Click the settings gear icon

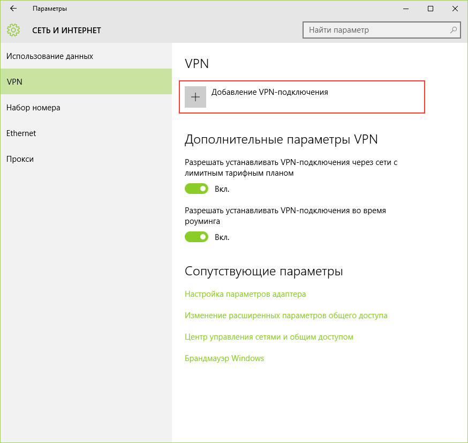click(13, 30)
